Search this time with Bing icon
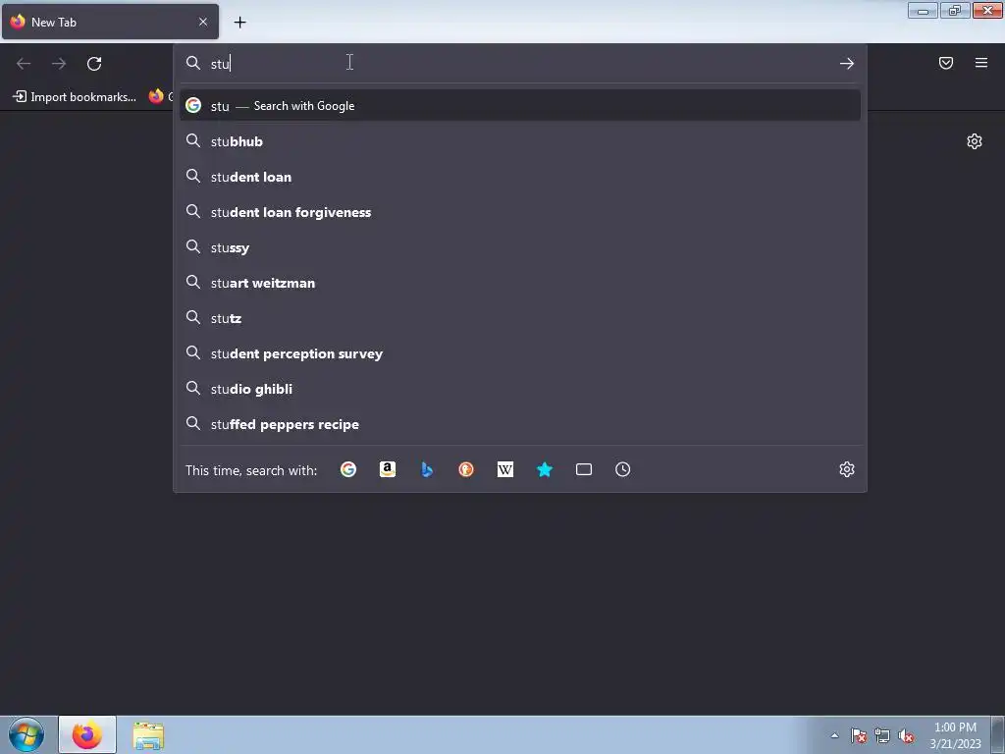 427,469
